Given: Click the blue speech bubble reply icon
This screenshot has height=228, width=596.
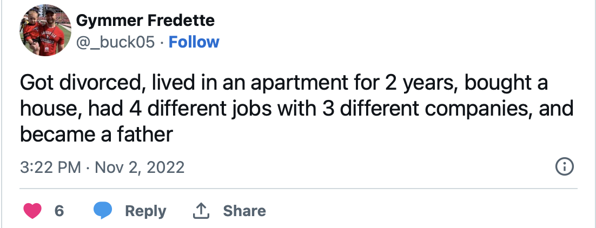Looking at the screenshot, I should [x=103, y=211].
